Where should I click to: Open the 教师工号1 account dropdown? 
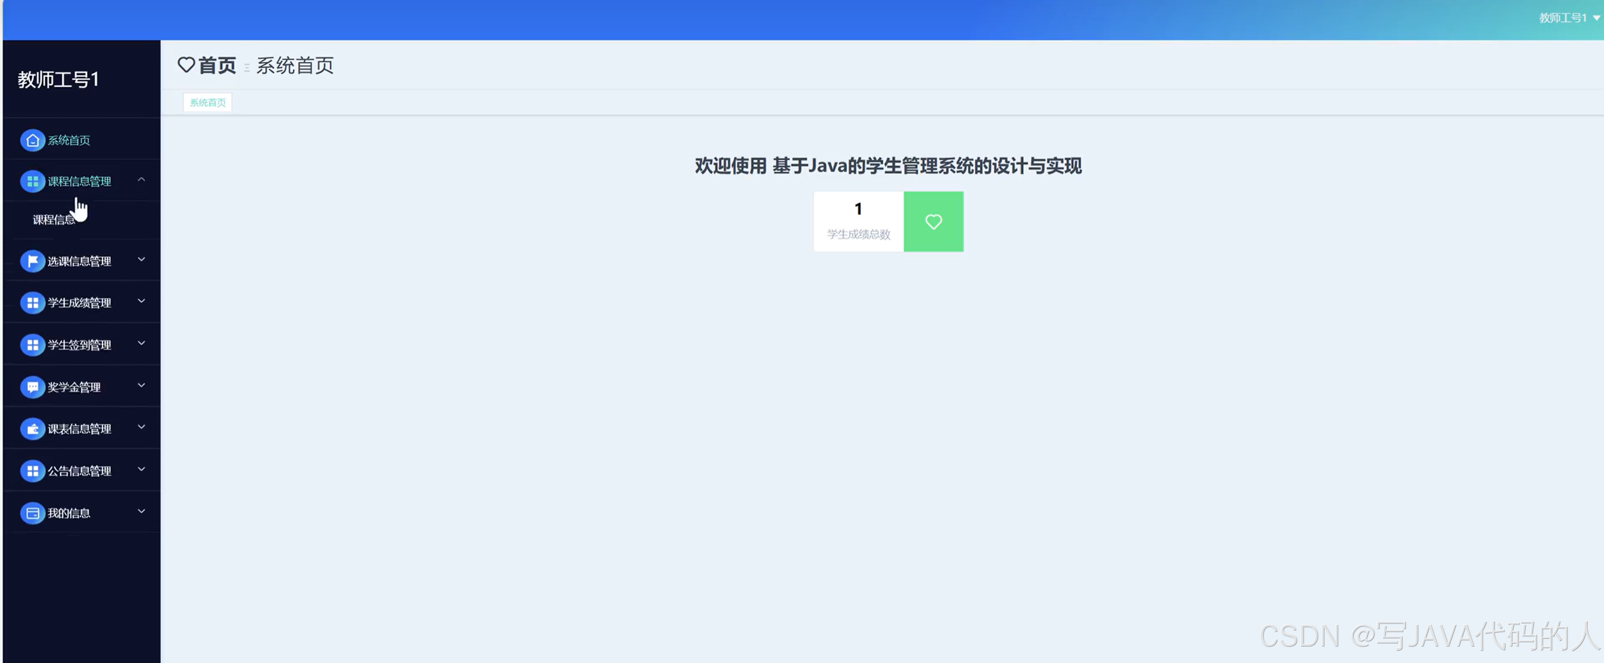click(1563, 18)
